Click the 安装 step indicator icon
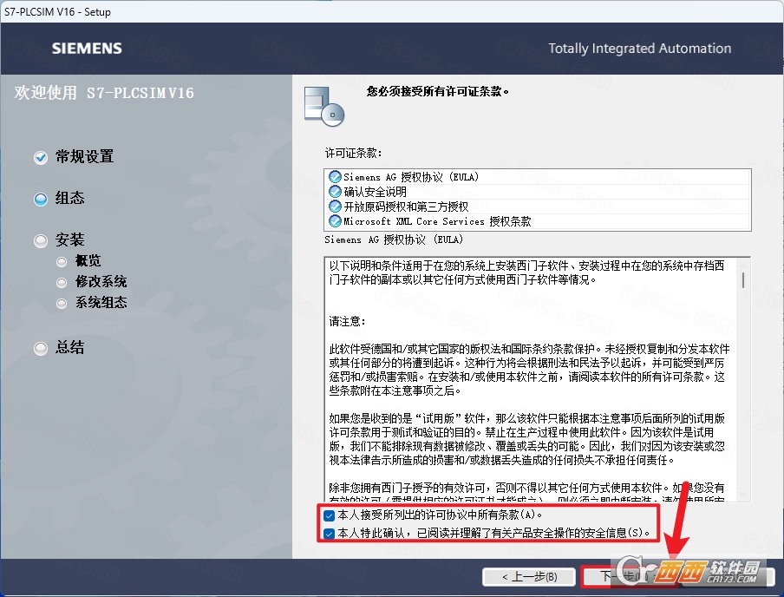The height and width of the screenshot is (597, 784). click(x=41, y=241)
